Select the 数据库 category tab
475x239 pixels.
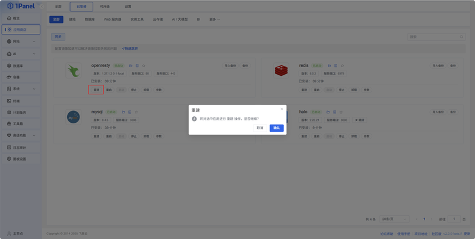pyautogui.click(x=90, y=20)
